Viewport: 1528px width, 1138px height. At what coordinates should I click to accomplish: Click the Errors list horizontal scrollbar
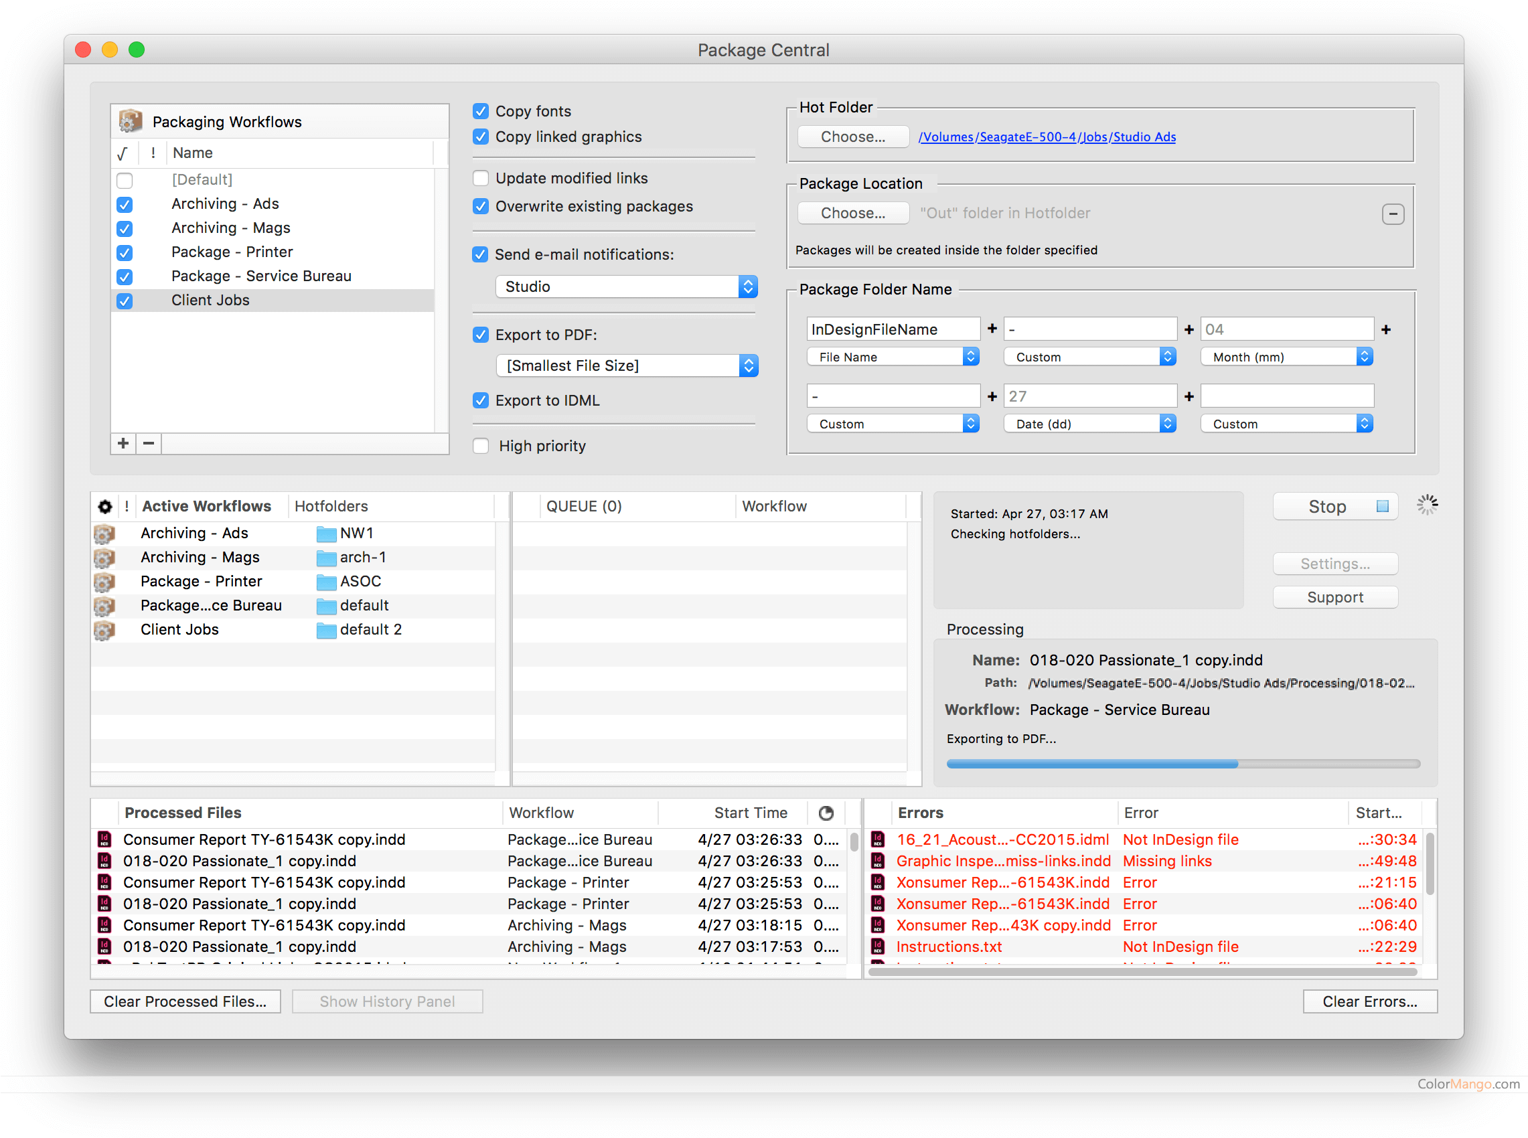pyautogui.click(x=1143, y=972)
